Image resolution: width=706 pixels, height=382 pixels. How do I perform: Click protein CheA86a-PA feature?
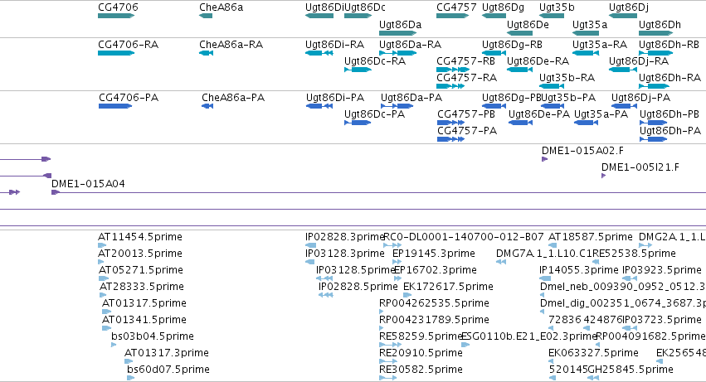[207, 106]
